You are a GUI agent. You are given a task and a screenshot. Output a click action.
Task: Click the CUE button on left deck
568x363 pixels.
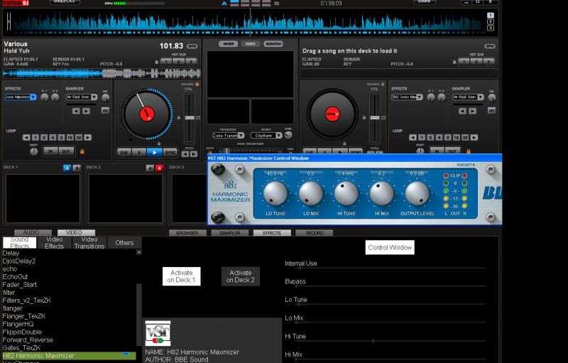124,152
